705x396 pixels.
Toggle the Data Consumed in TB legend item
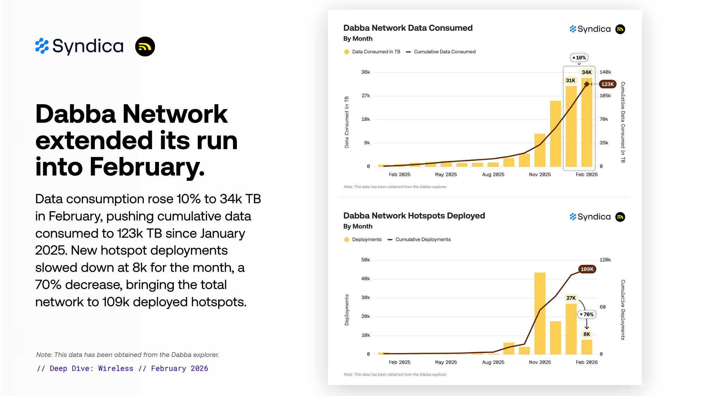pyautogui.click(x=372, y=52)
